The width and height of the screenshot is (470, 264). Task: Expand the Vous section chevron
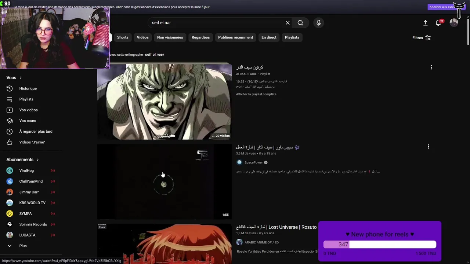click(x=21, y=78)
